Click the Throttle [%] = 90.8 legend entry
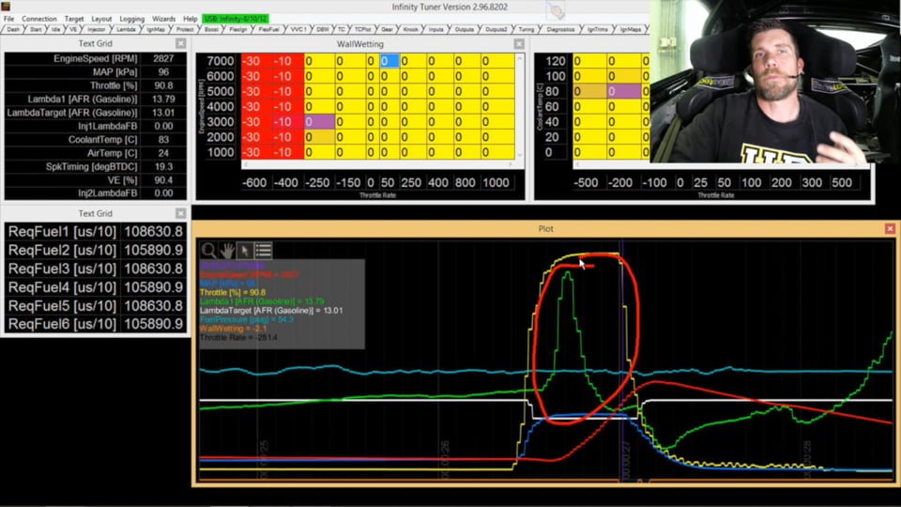 (233, 293)
